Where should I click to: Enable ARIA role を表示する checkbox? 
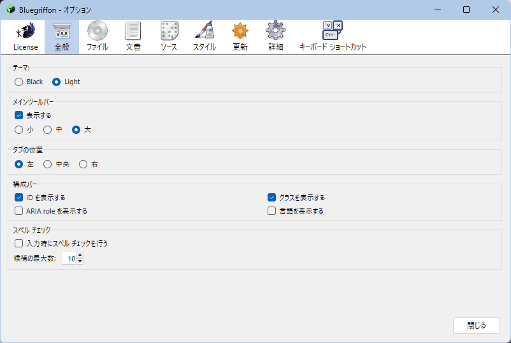coord(19,211)
